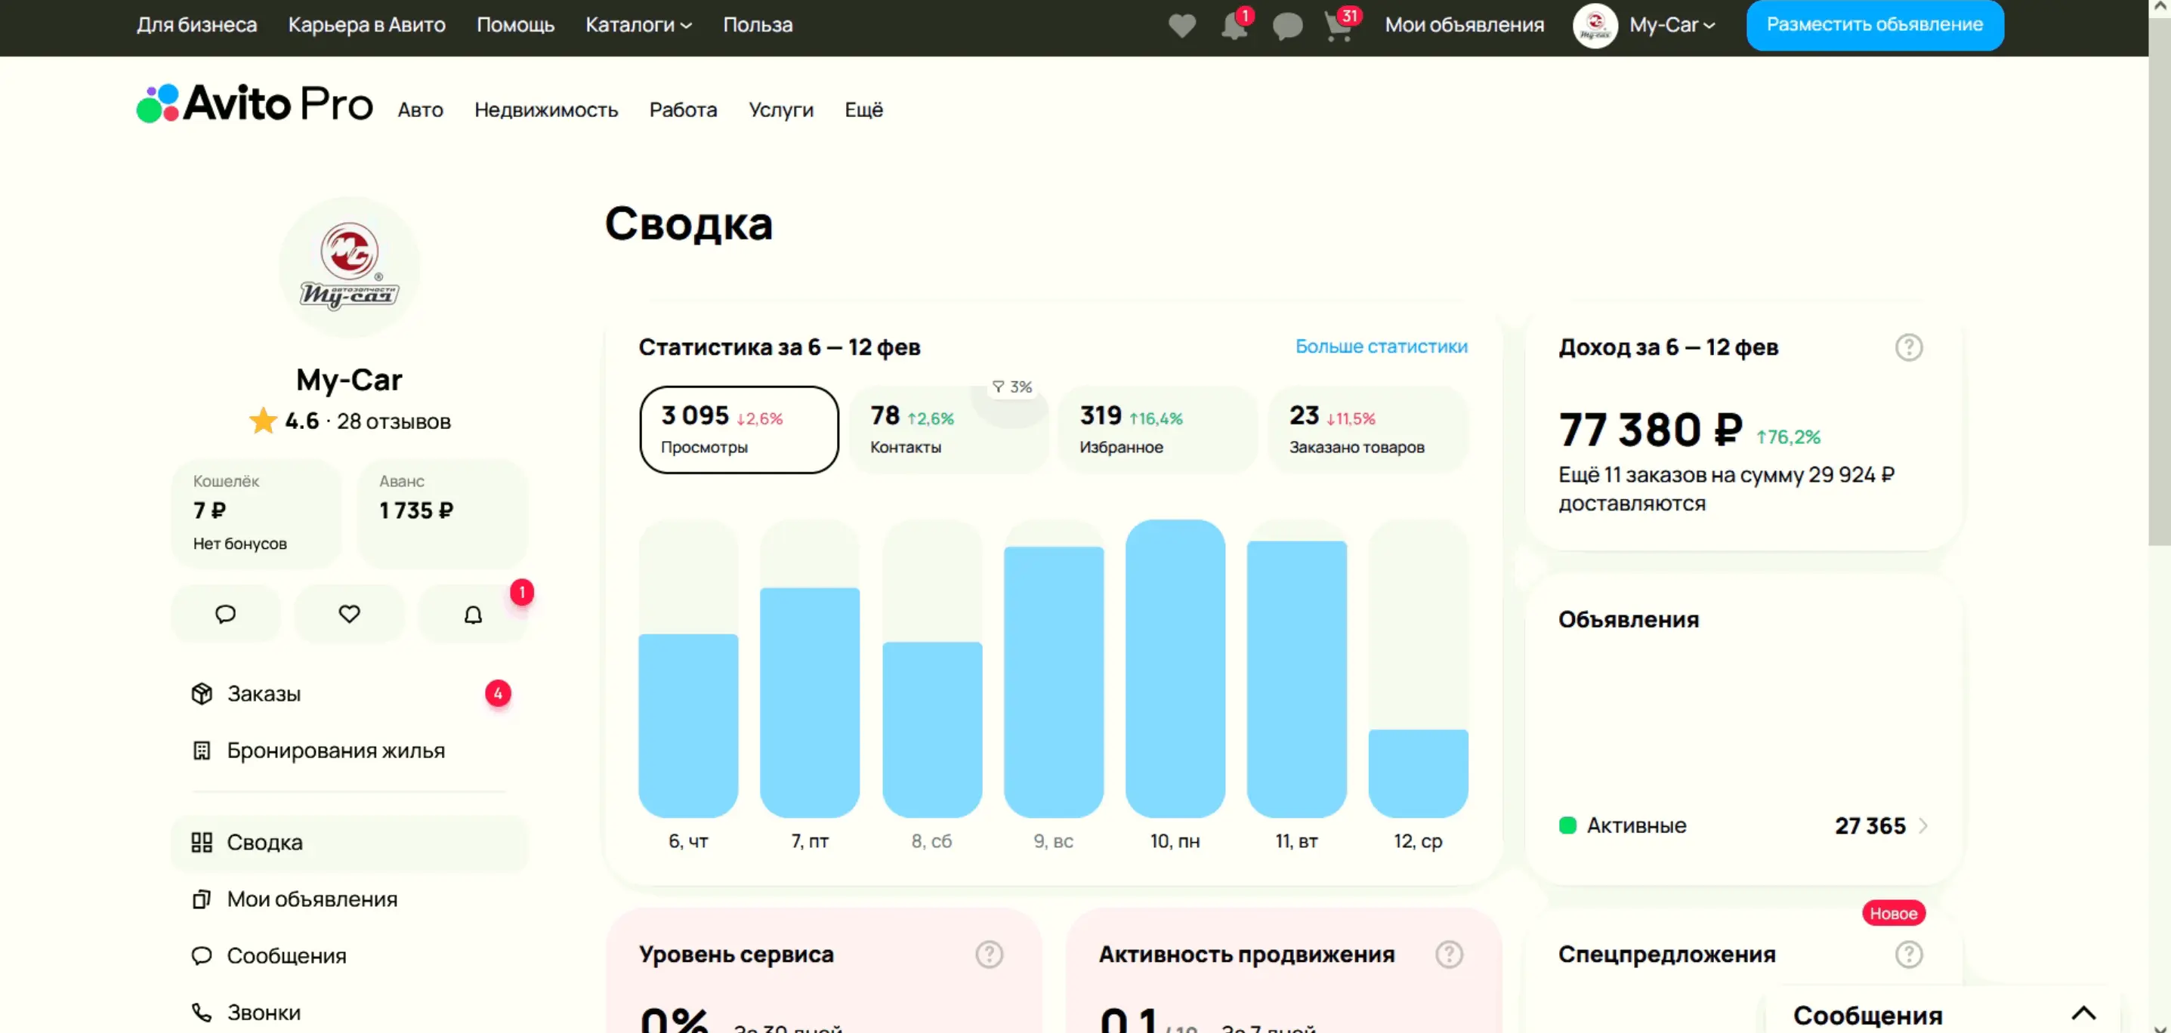2171x1033 pixels.
Task: Click the 10, пн bar in chart
Action: (x=1174, y=670)
